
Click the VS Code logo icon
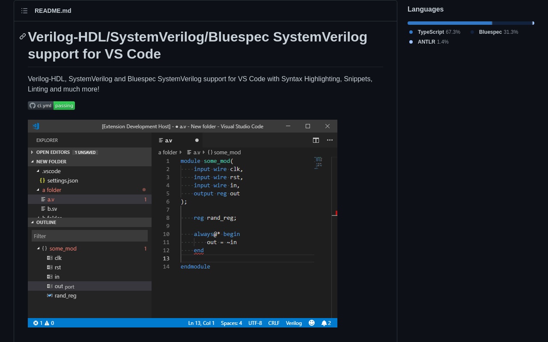pos(36,126)
